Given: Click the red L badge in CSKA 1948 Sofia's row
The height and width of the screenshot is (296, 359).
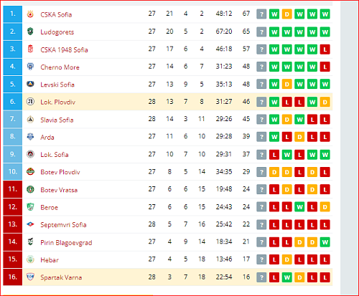Looking at the screenshot, I should tap(325, 49).
